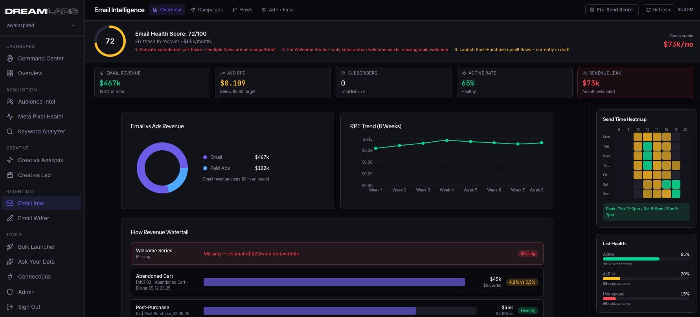Open the Welcome Series missing flow row
Image resolution: width=700 pixels, height=317 pixels.
tap(337, 253)
